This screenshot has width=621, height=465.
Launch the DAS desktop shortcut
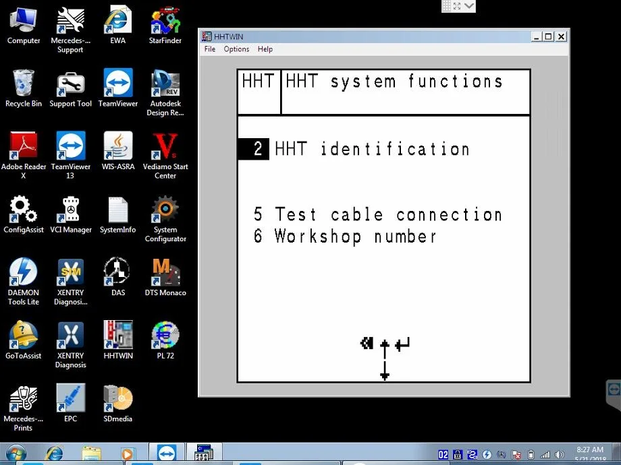117,278
